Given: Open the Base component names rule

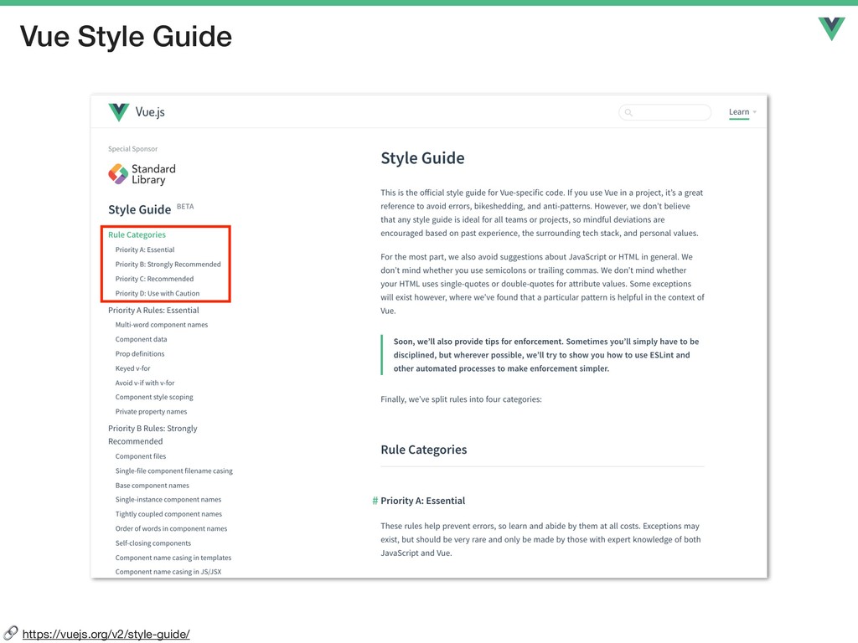Looking at the screenshot, I should pos(152,486).
